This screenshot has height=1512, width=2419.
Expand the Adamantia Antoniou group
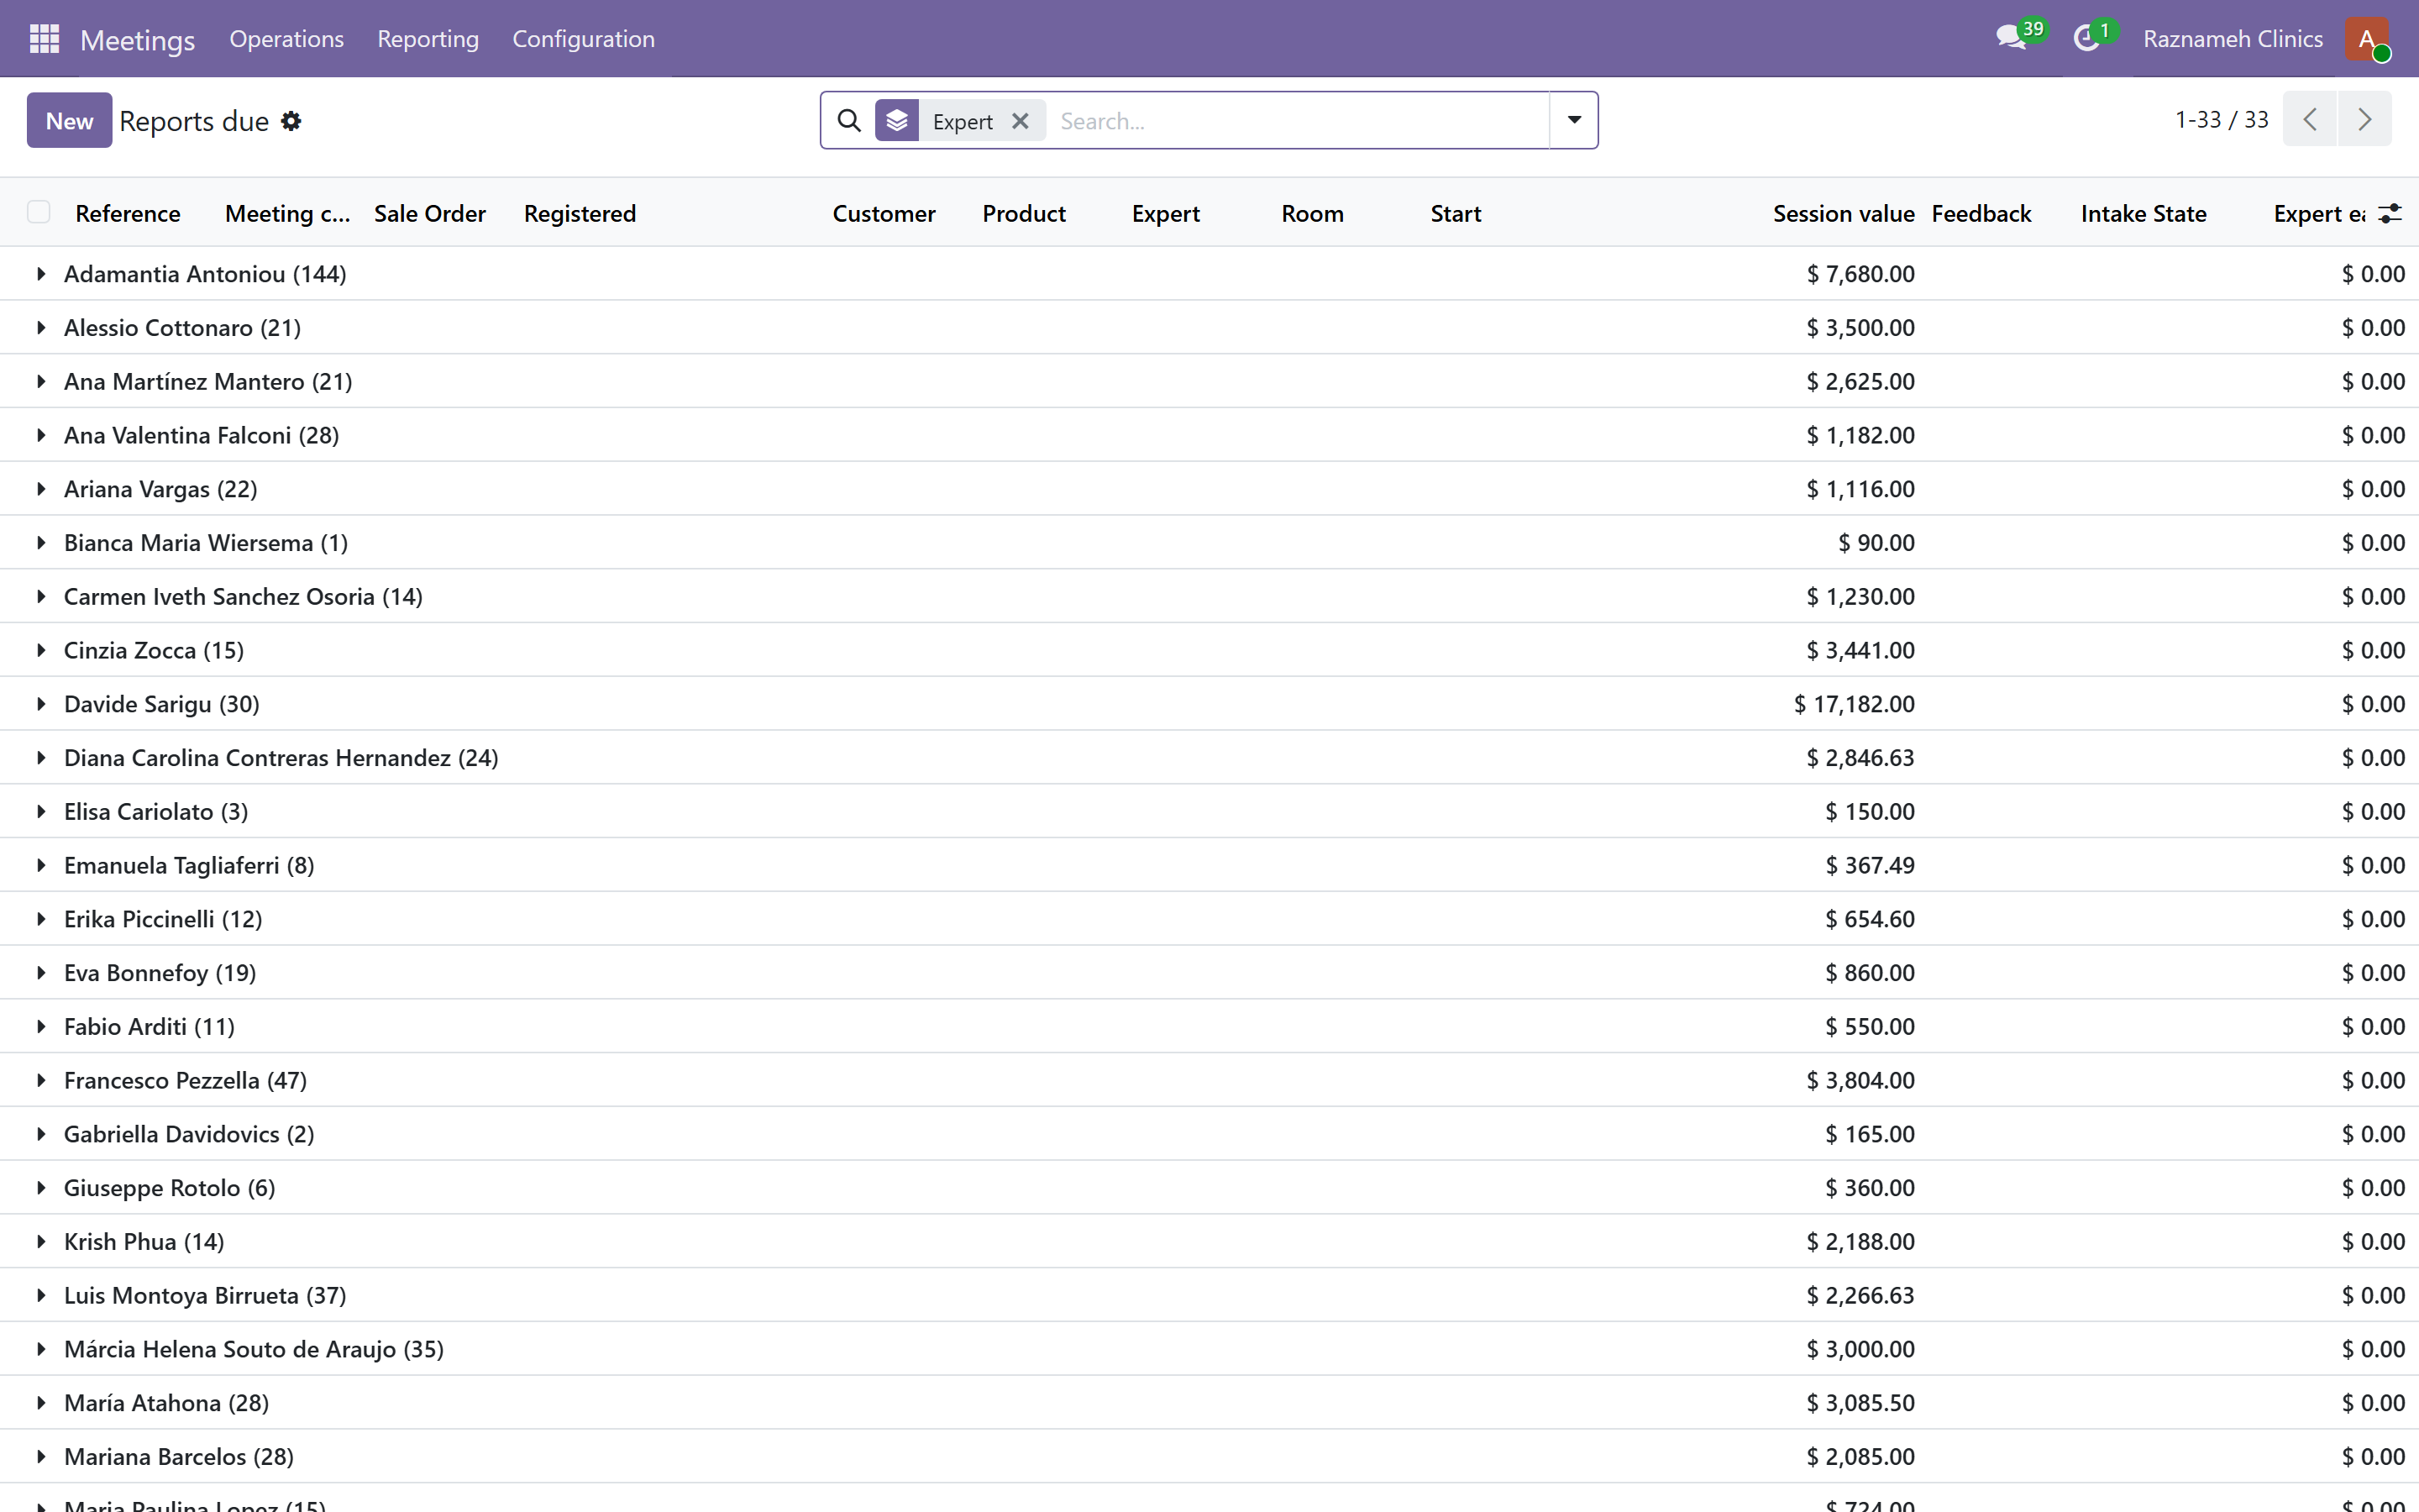(41, 273)
